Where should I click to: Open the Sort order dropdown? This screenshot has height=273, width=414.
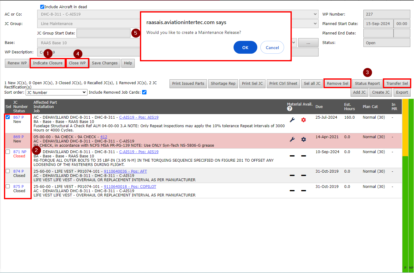point(56,92)
